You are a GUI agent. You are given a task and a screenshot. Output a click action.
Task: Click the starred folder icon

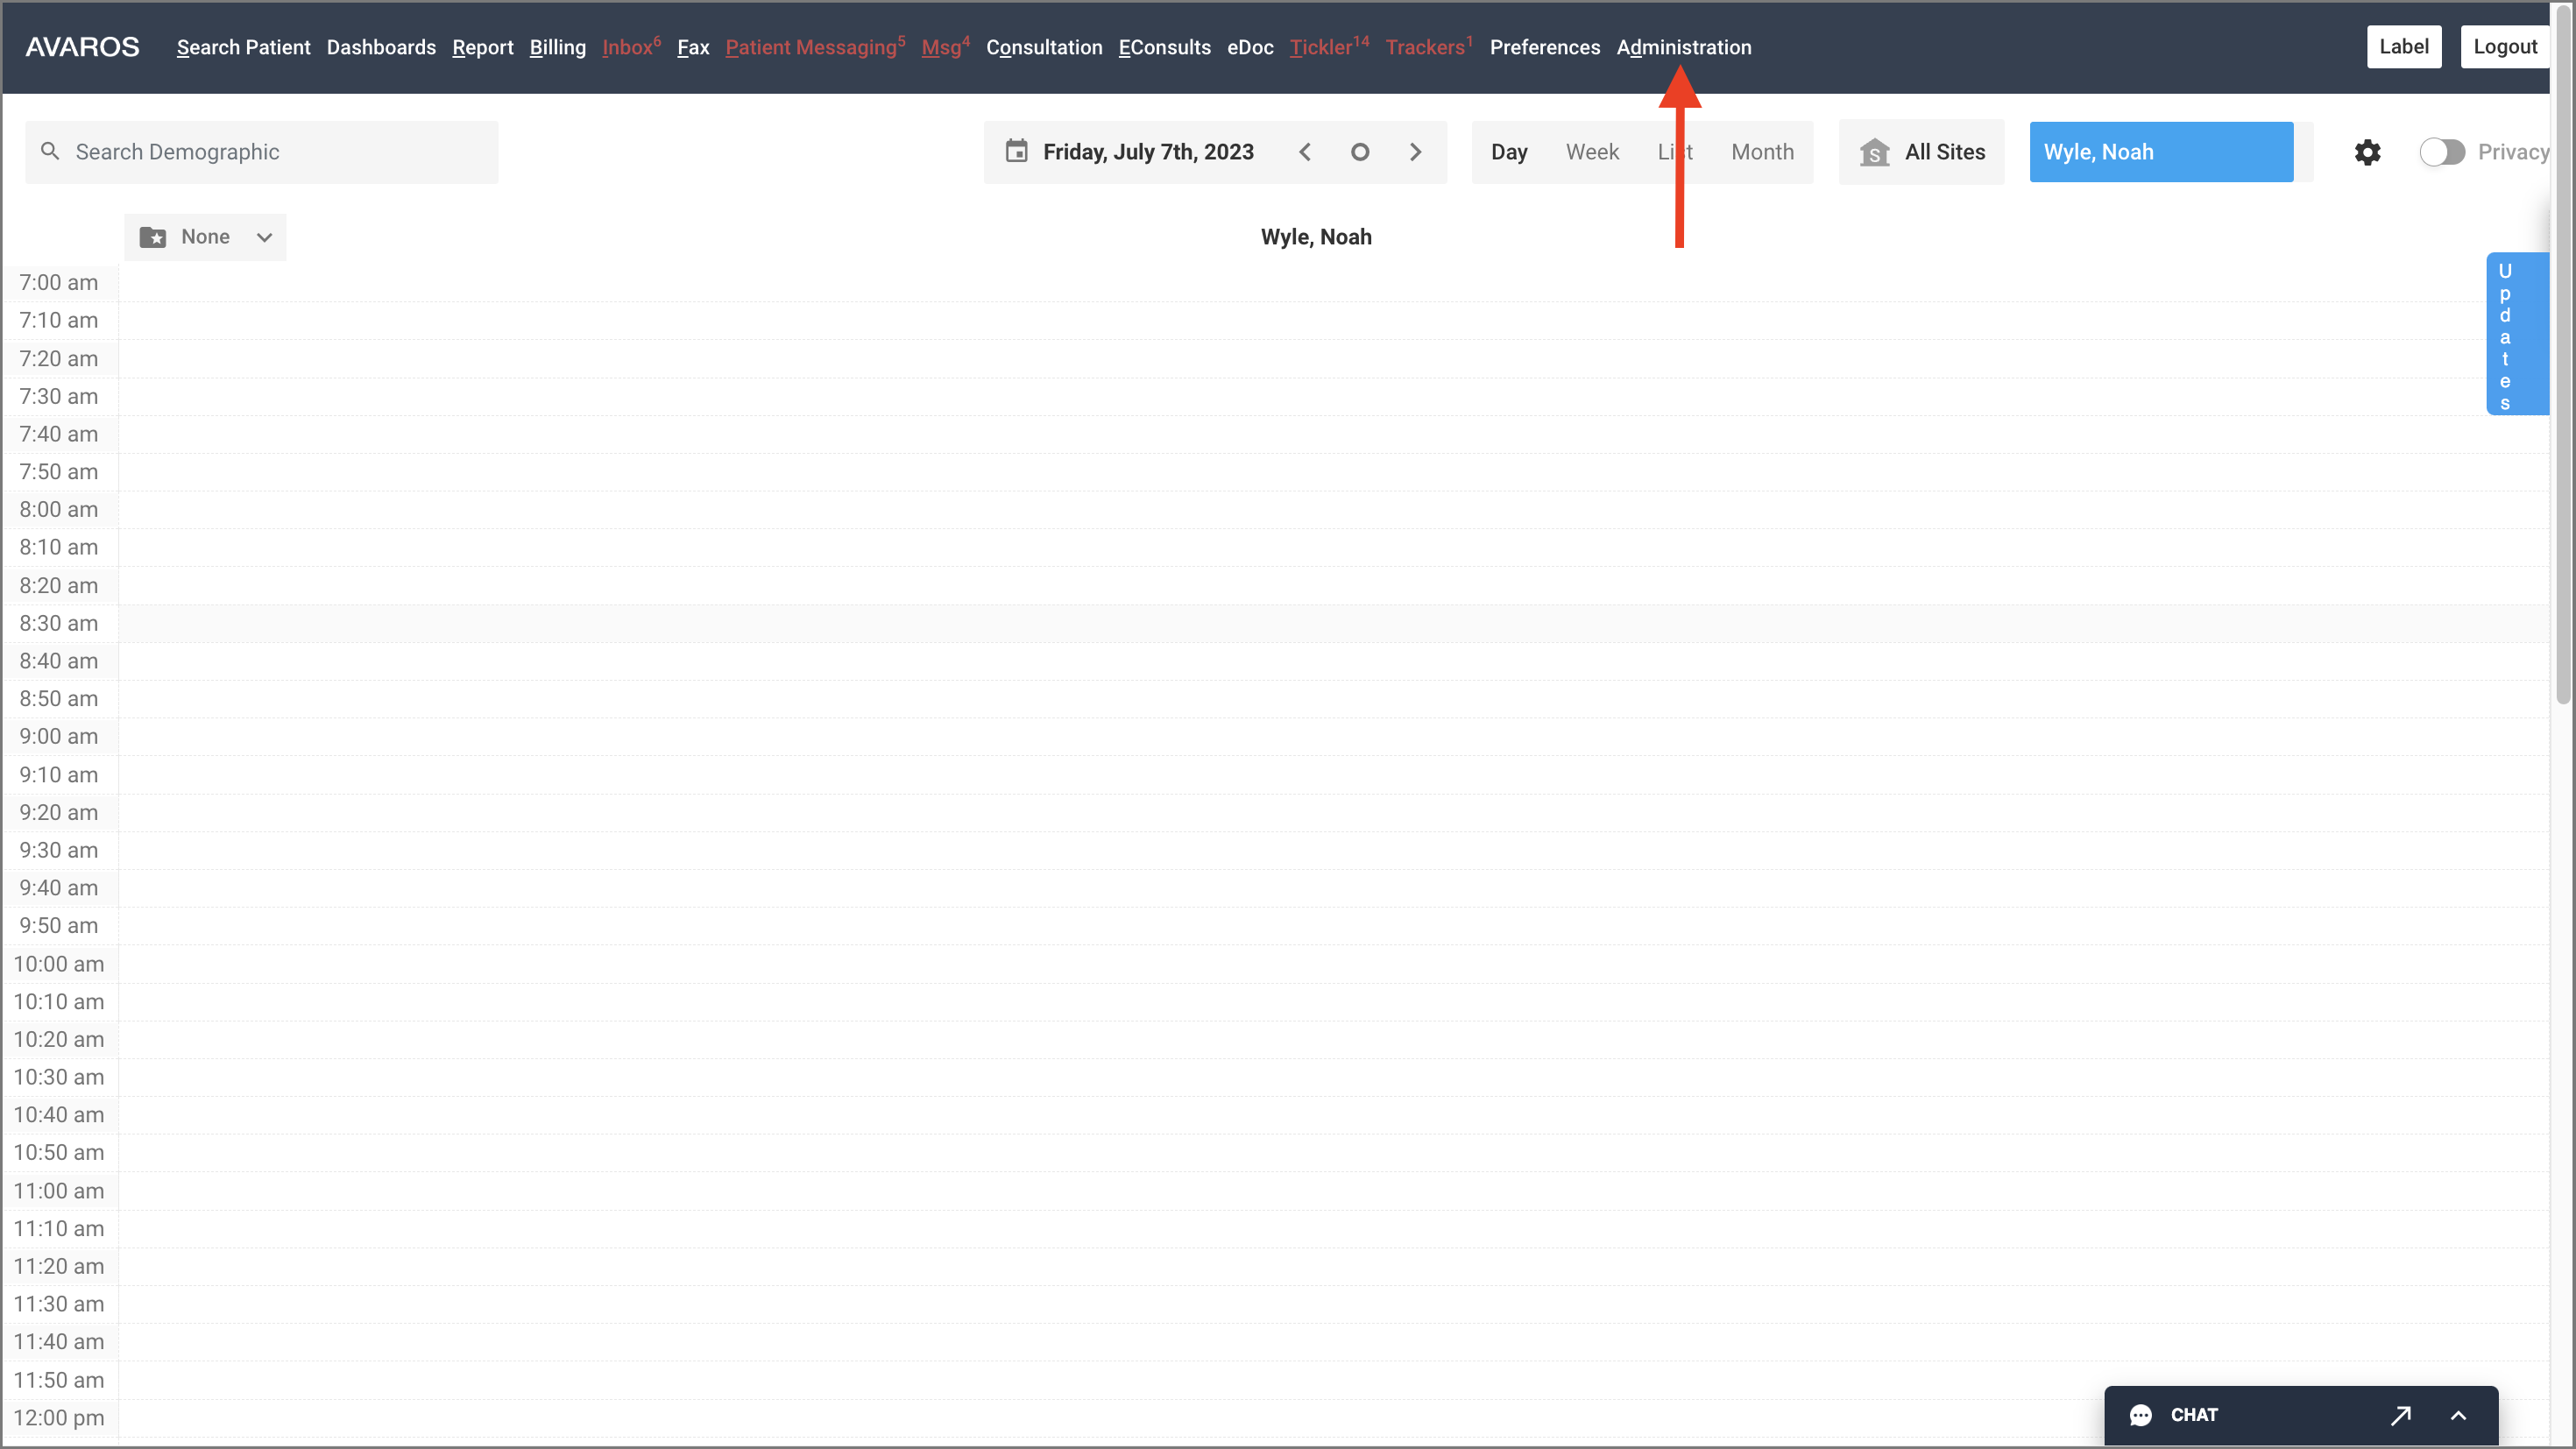pyautogui.click(x=153, y=237)
